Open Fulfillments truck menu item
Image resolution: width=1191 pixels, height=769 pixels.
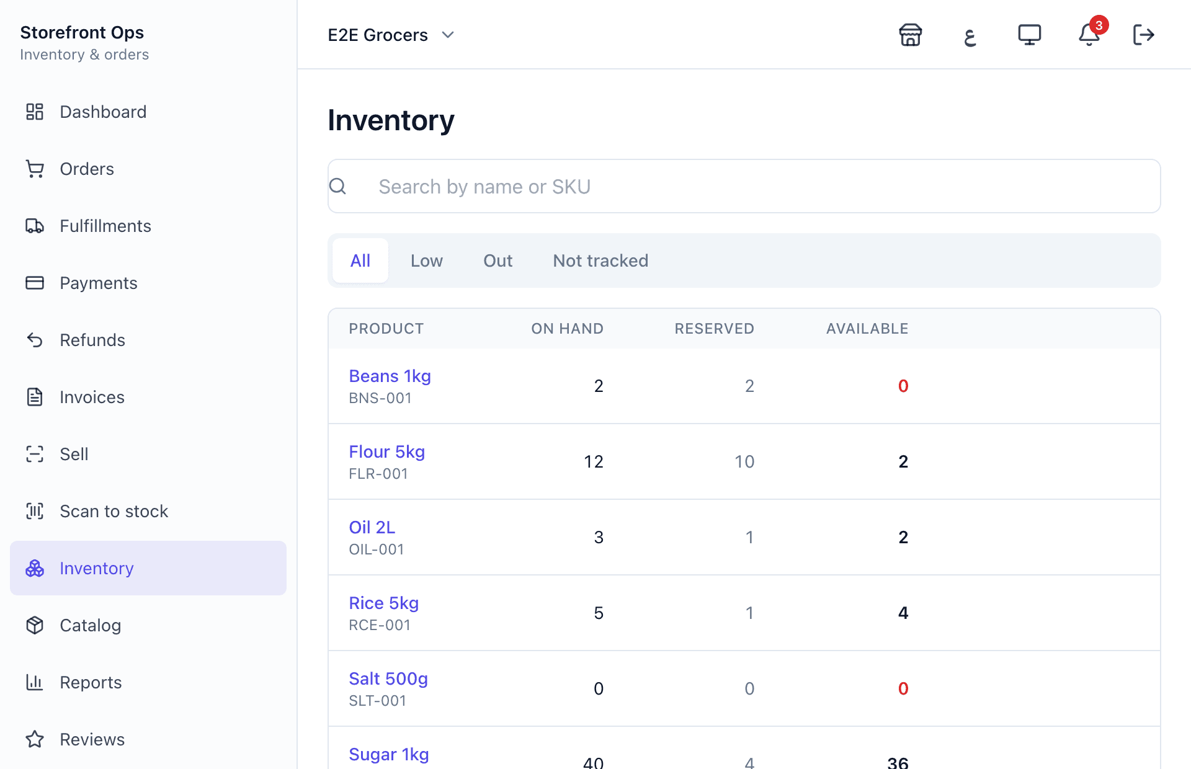coord(148,226)
